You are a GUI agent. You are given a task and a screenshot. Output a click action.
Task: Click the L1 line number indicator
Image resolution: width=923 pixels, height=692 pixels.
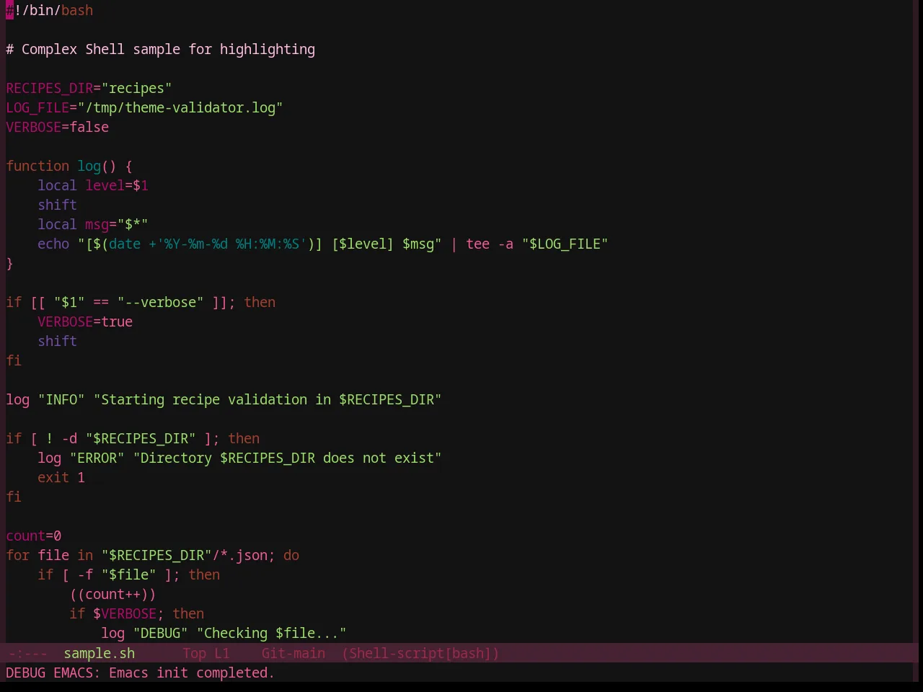tap(221, 653)
